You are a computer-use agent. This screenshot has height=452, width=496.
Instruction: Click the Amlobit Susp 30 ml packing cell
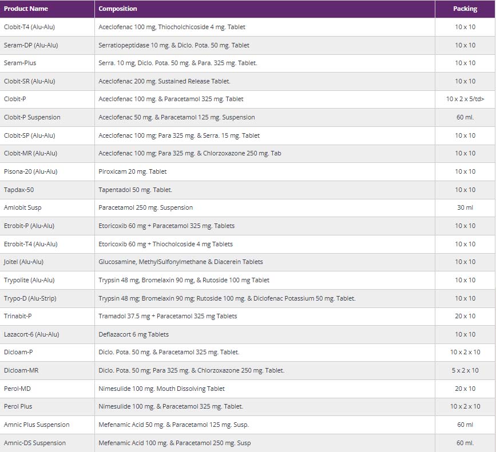tap(465, 207)
